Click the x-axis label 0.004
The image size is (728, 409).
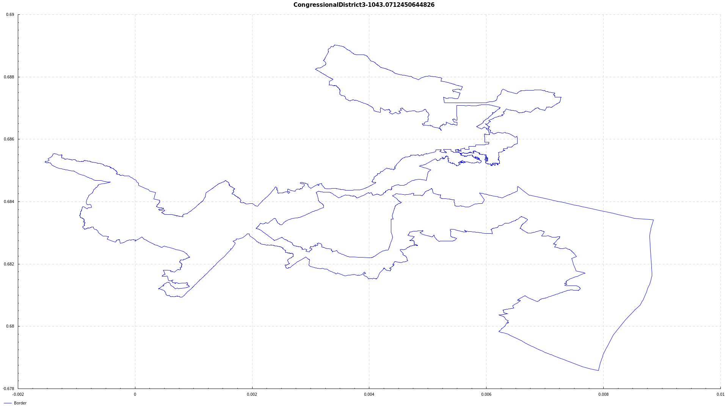click(369, 394)
